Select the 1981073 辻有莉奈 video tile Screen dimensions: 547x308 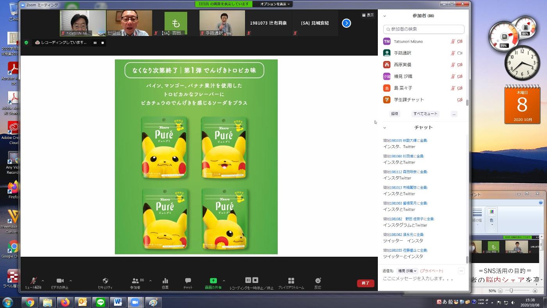268,23
